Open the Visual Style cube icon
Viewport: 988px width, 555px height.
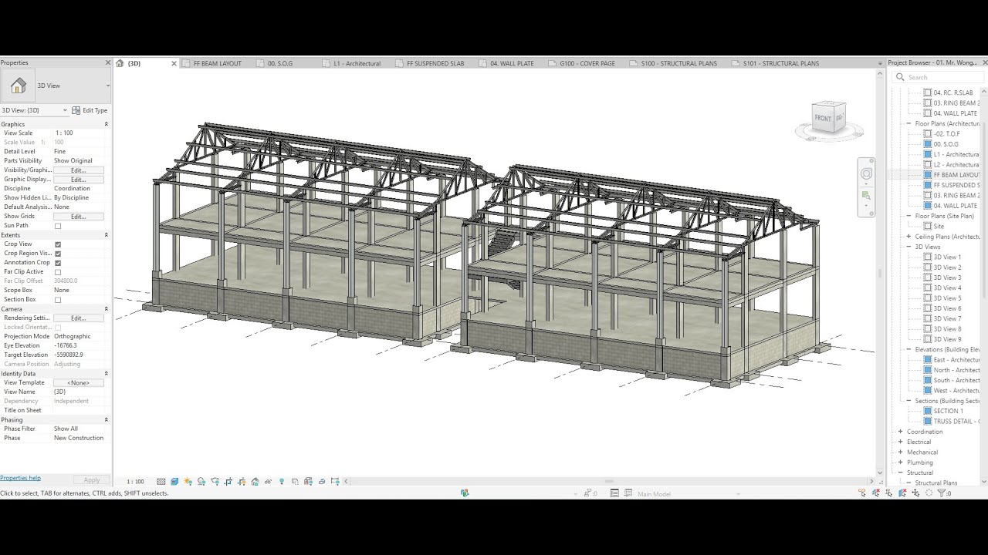[174, 482]
